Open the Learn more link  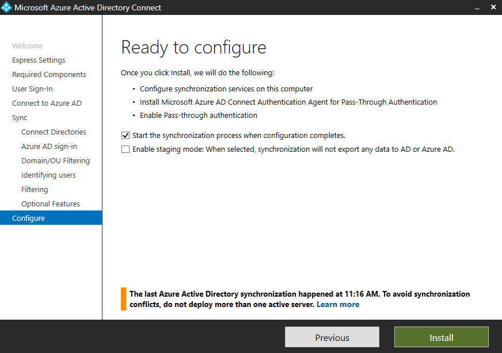[338, 304]
